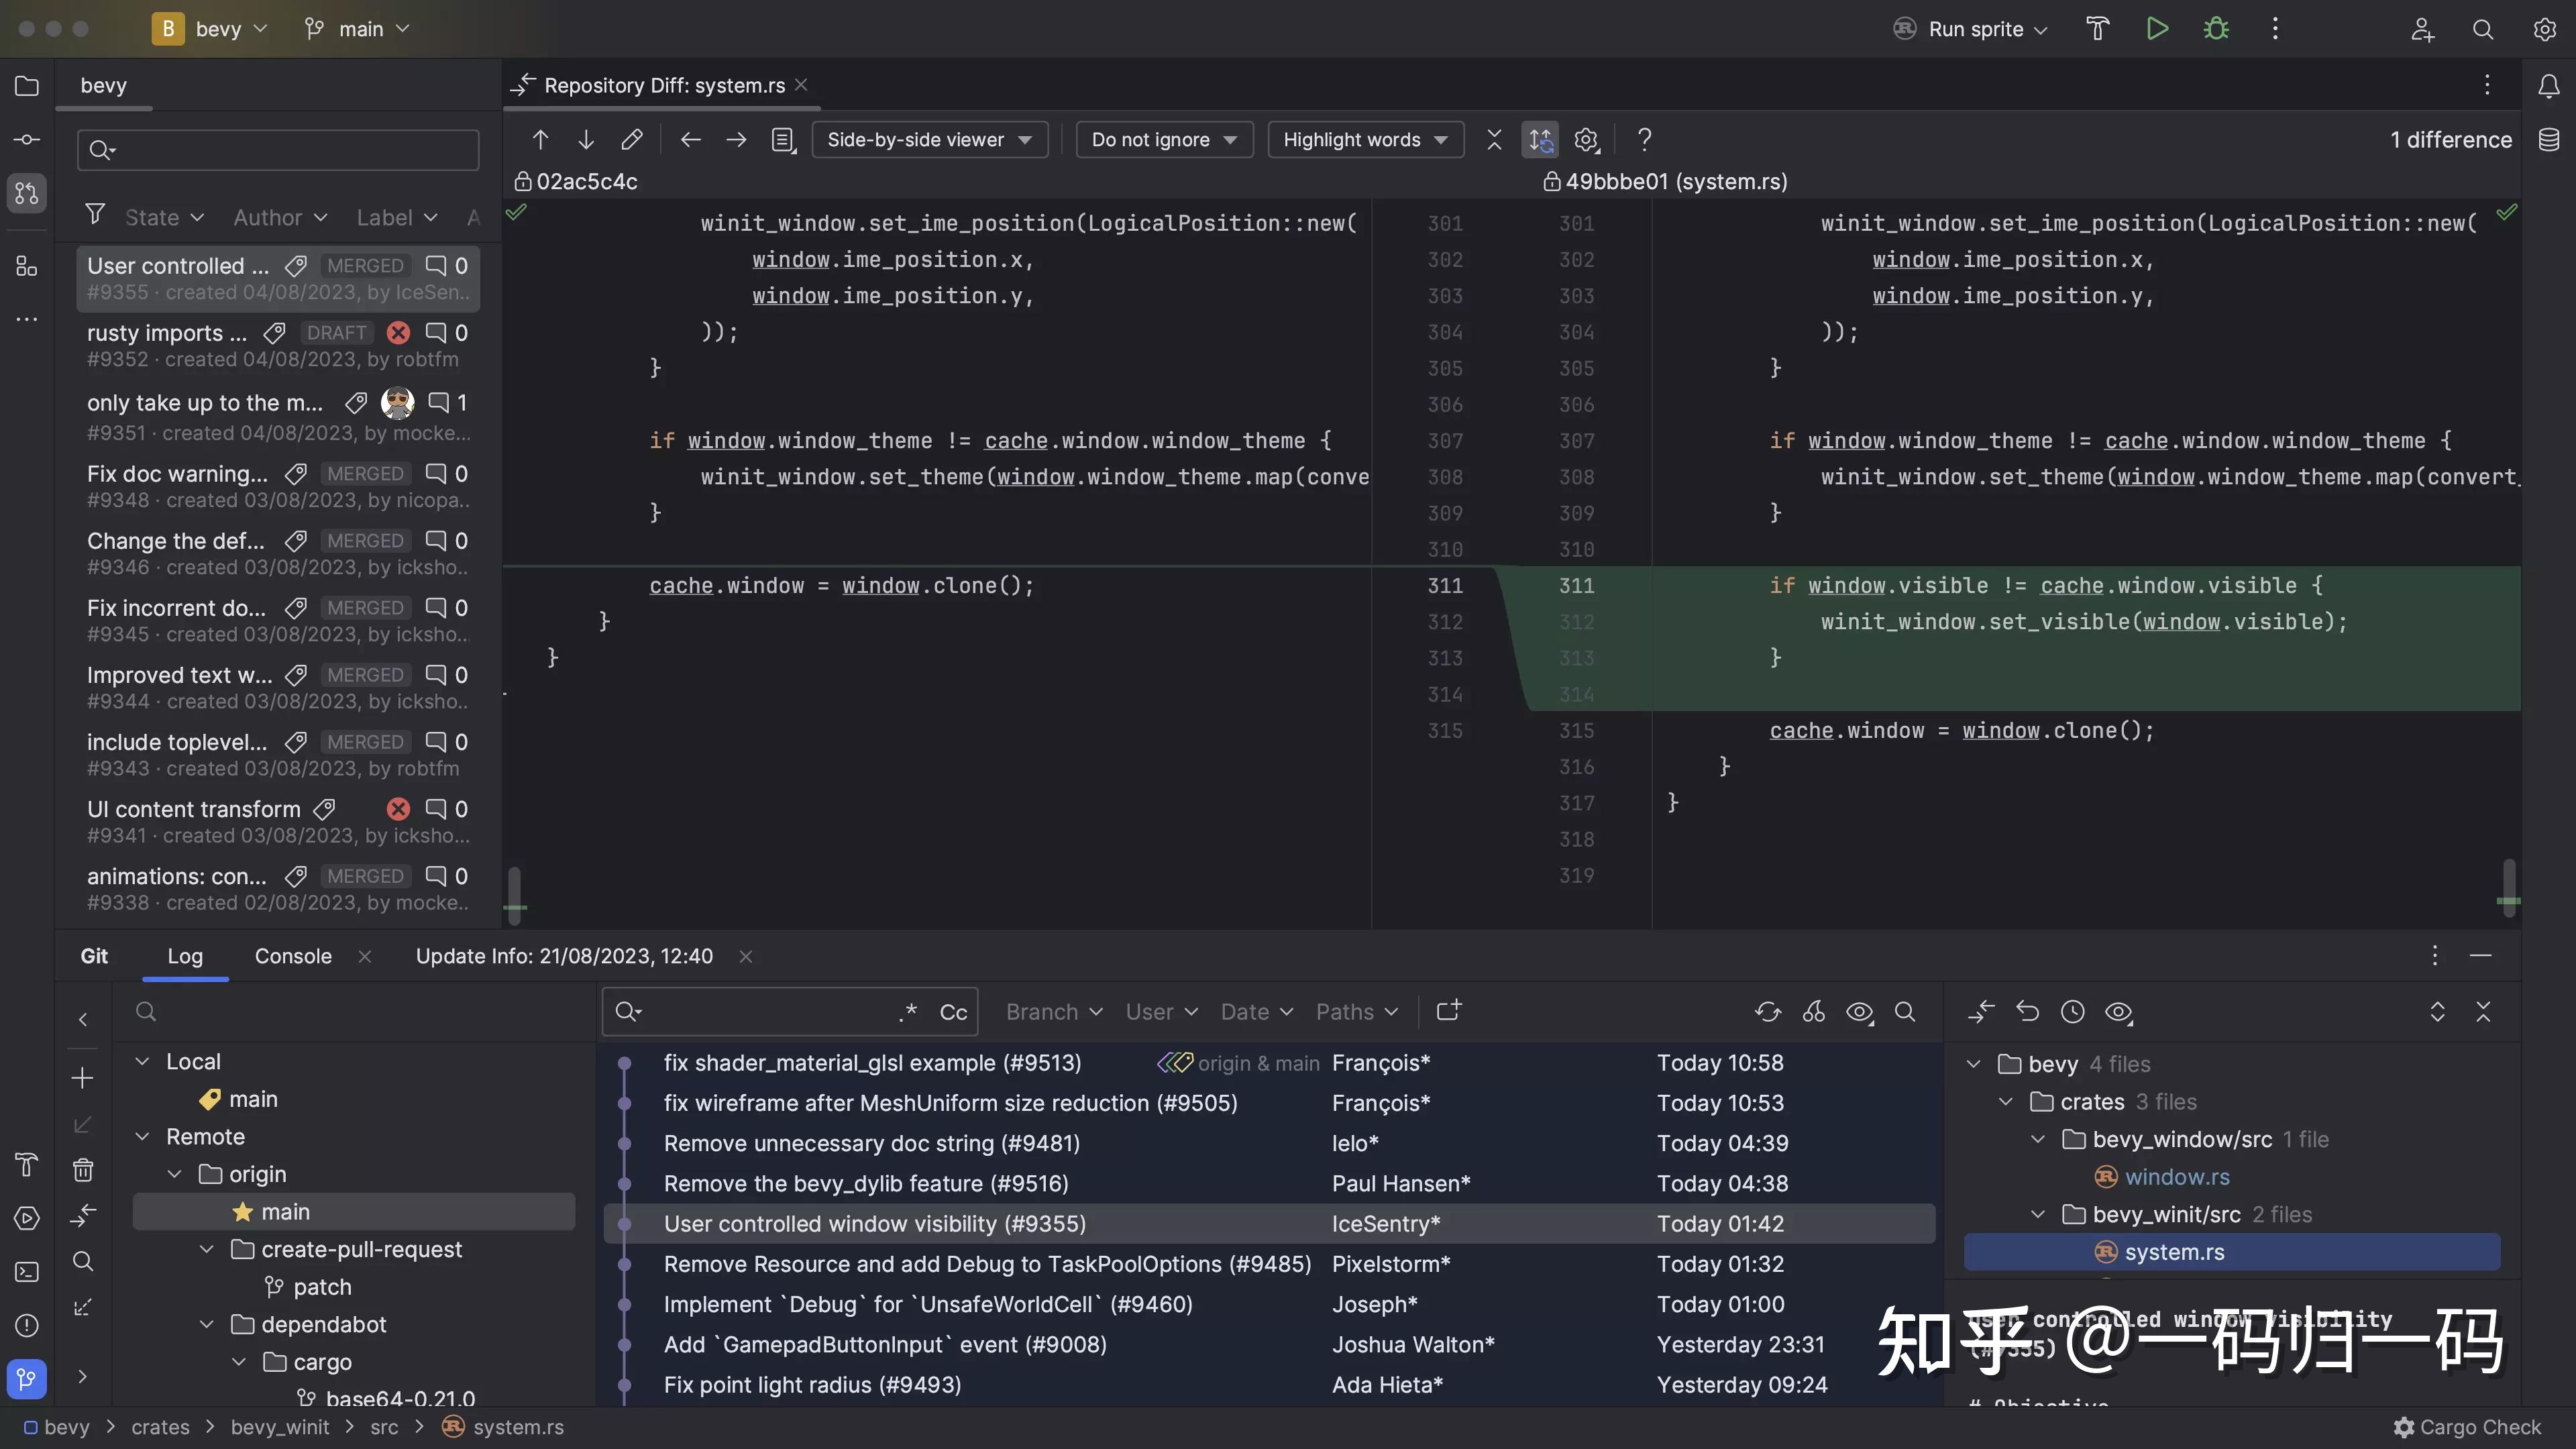Open notifications with the bell icon
Image resolution: width=2576 pixels, height=1449 pixels.
click(x=2548, y=85)
